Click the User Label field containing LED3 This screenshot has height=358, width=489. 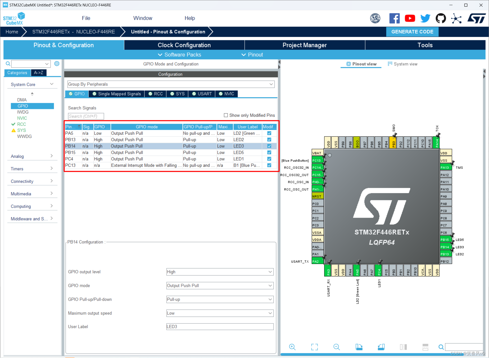coord(220,326)
